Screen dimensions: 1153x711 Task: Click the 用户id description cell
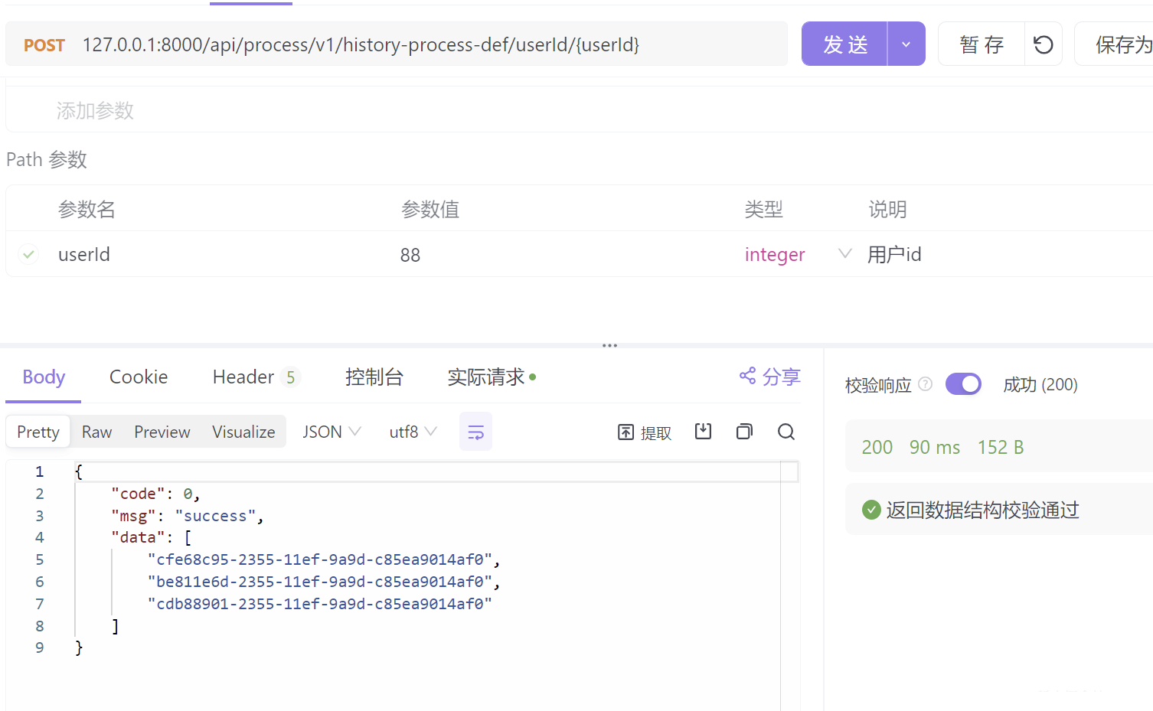tap(894, 254)
